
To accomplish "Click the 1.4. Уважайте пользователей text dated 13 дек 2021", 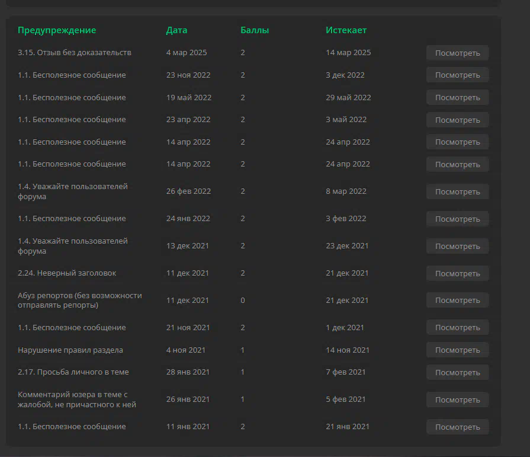I will point(73,246).
